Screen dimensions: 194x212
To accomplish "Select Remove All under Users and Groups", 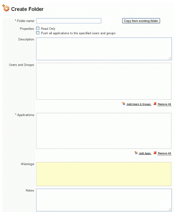I will [164, 104].
